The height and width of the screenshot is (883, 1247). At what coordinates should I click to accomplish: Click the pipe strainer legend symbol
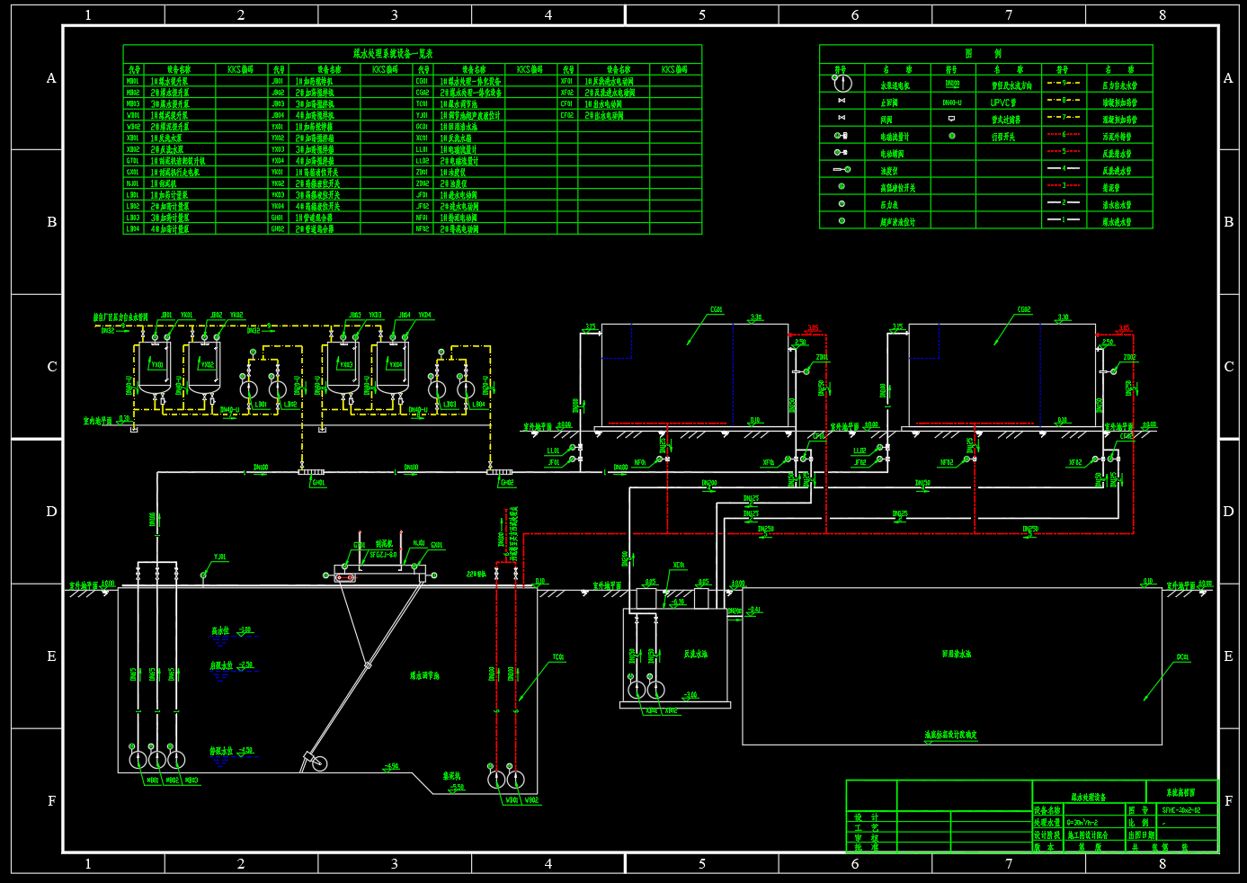click(951, 119)
